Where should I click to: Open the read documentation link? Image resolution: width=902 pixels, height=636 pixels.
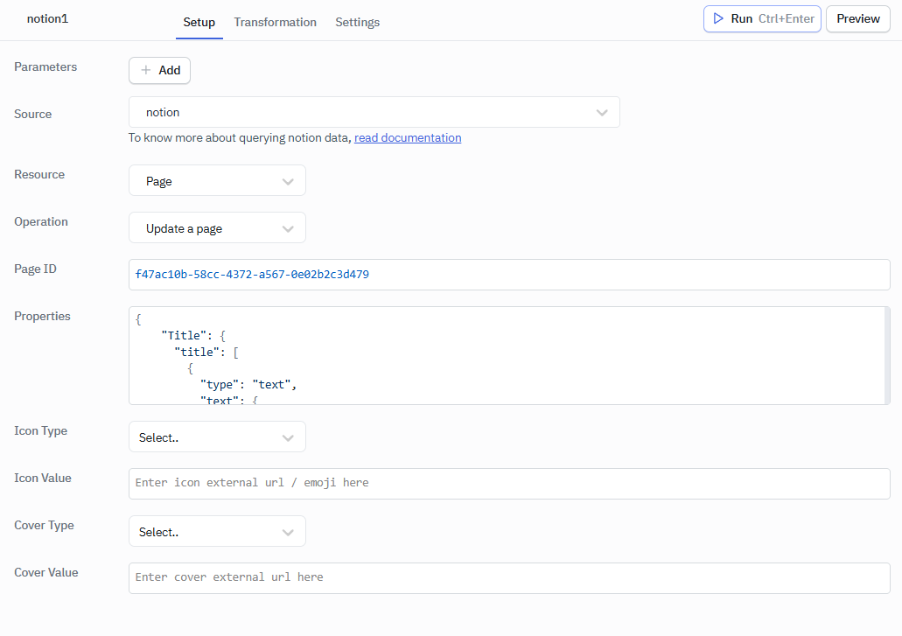[408, 137]
